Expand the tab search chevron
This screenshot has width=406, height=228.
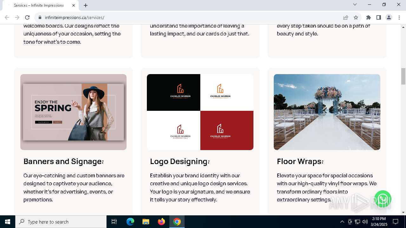tap(355, 4)
